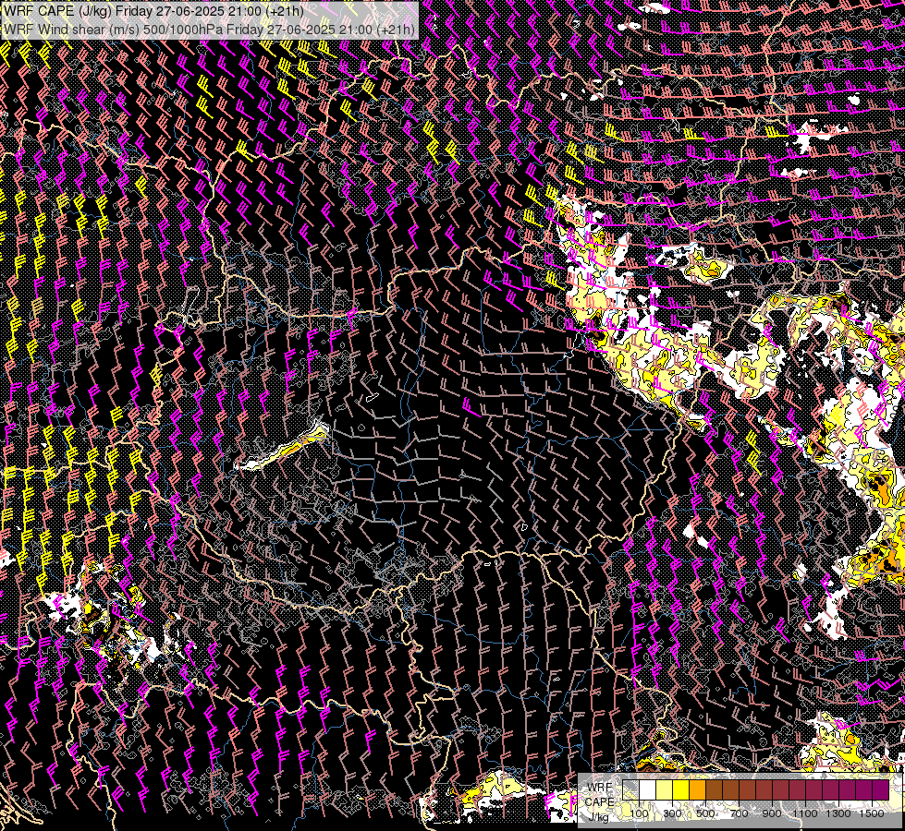Image resolution: width=905 pixels, height=831 pixels.
Task: Click the legend value 1500
Action: click(x=872, y=813)
